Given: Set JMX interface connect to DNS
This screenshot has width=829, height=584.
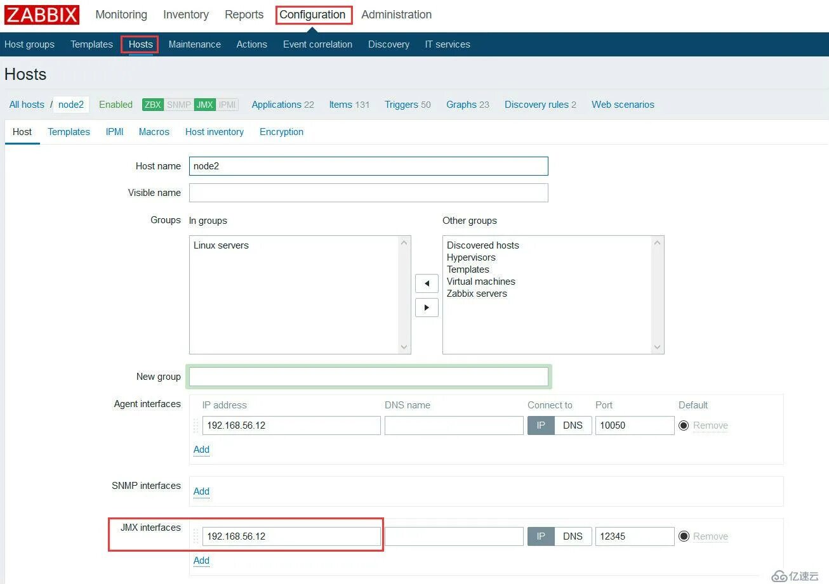Looking at the screenshot, I should 573,536.
